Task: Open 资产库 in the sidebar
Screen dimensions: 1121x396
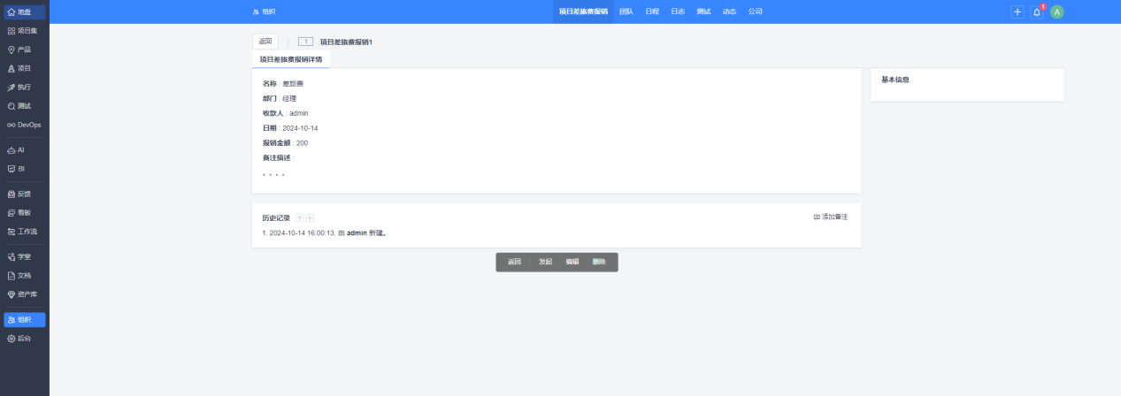Action: pyautogui.click(x=25, y=293)
